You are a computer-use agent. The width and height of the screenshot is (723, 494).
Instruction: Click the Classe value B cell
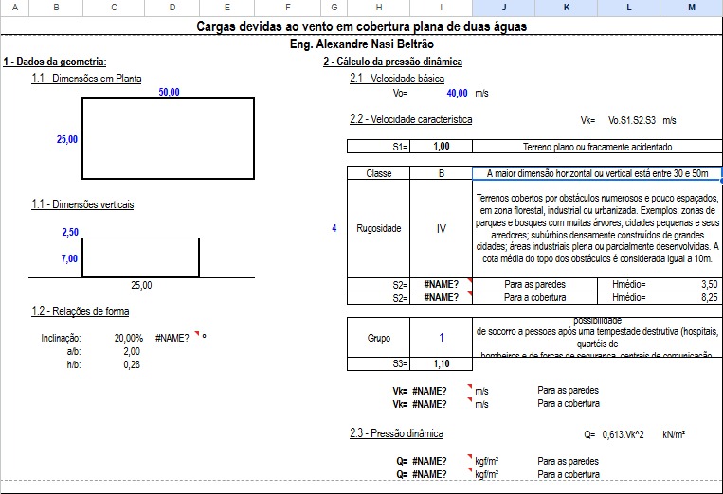coord(442,173)
